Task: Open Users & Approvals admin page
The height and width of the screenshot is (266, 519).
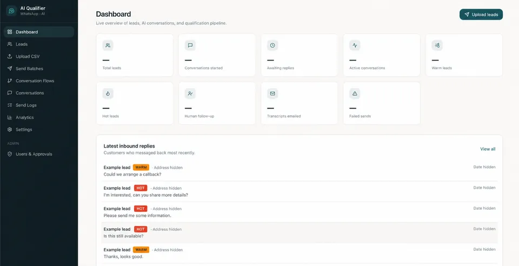Action: coord(39,154)
